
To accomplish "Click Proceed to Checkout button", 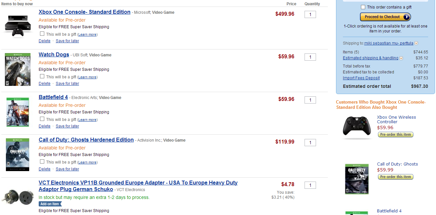I will [385, 17].
